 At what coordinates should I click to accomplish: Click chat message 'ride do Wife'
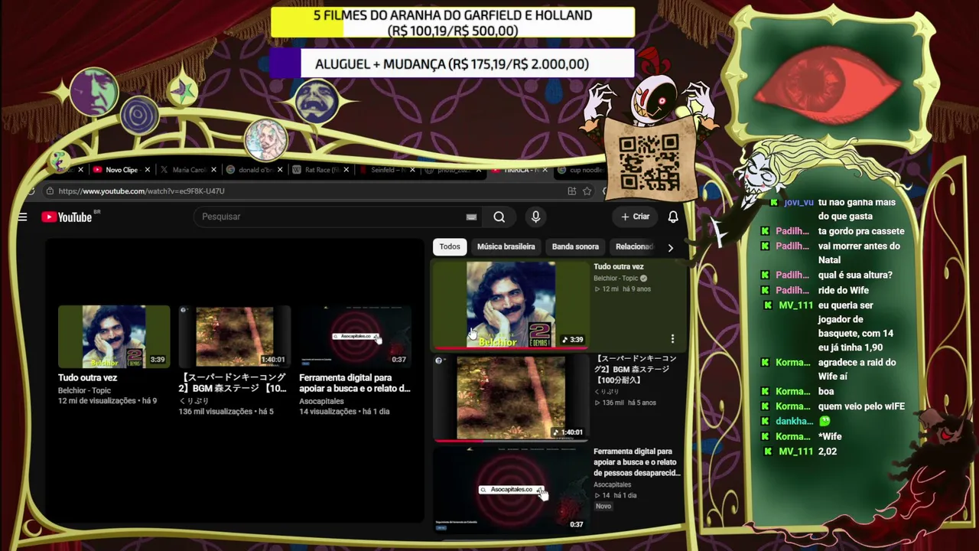tap(844, 290)
